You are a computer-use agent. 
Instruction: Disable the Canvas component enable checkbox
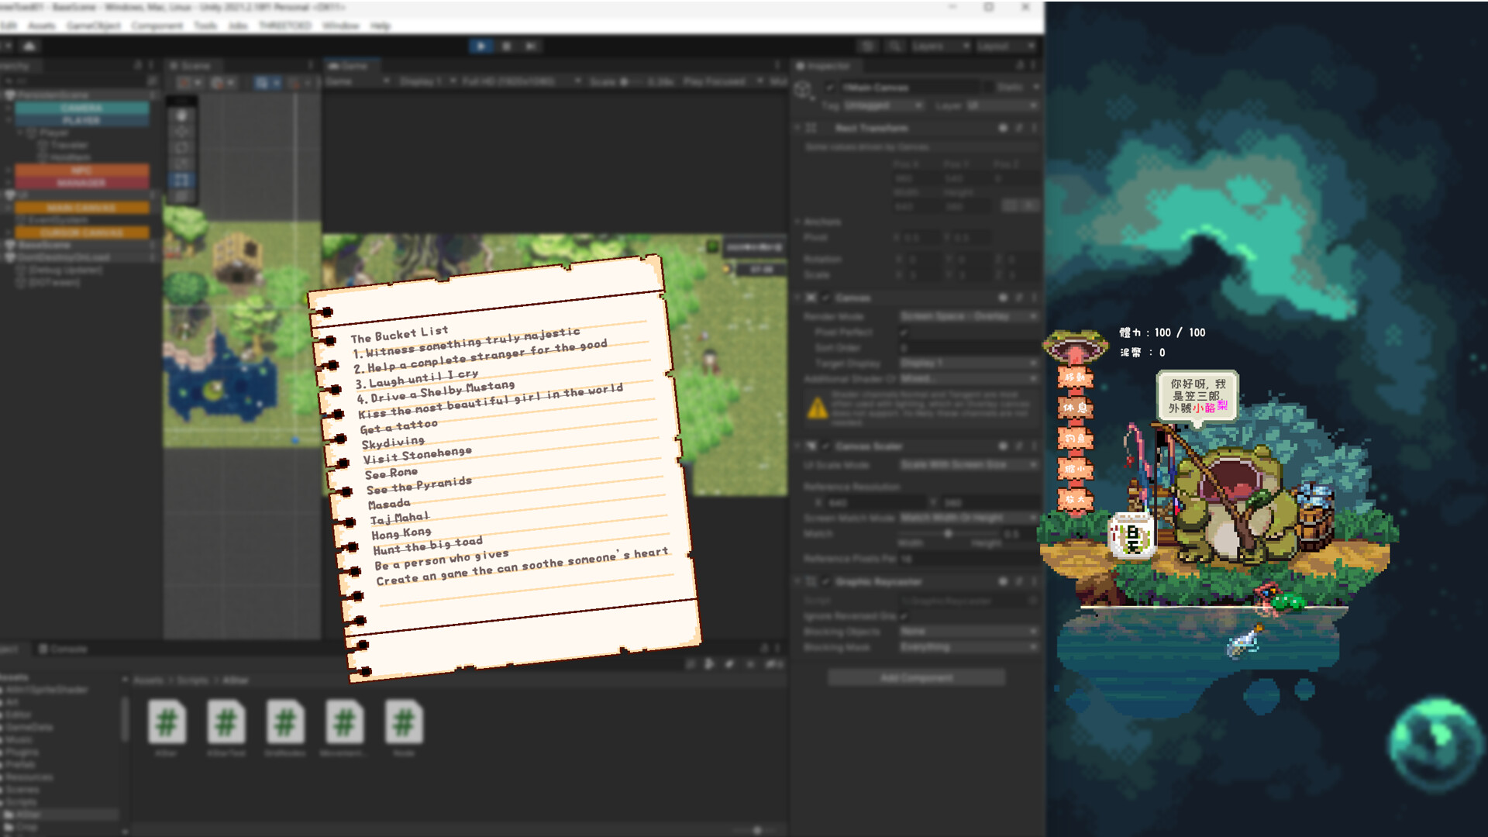point(826,298)
